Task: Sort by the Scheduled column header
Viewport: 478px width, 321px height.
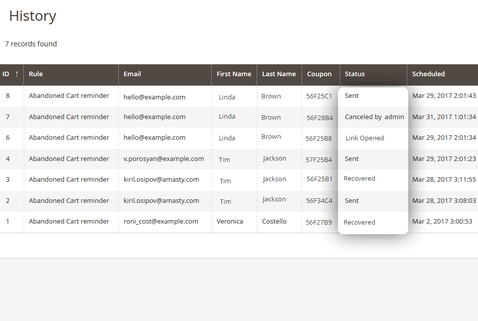Action: 428,74
